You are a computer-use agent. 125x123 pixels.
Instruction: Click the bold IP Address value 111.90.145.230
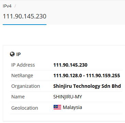click(x=70, y=65)
